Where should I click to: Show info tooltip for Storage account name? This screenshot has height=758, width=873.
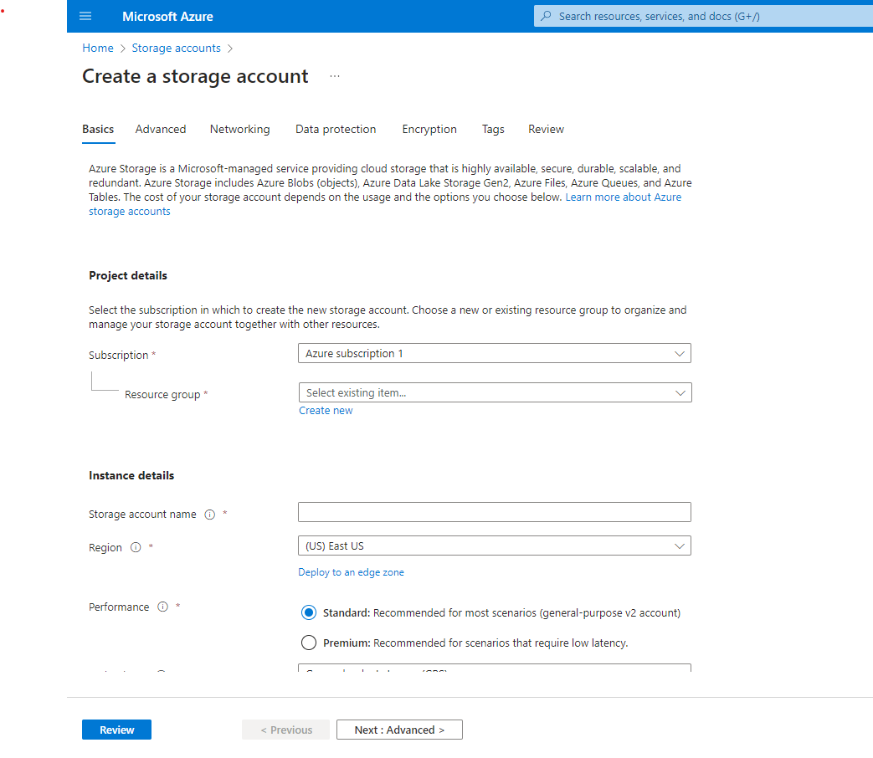[210, 515]
